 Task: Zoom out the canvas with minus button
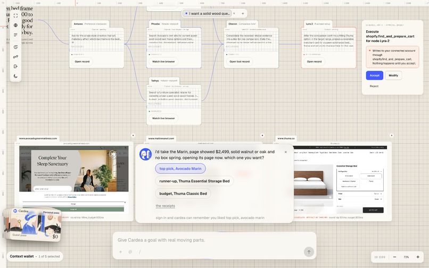click(x=394, y=257)
